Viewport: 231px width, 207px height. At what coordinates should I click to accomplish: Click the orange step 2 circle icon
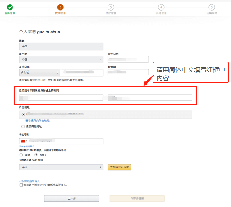coord(60,7)
